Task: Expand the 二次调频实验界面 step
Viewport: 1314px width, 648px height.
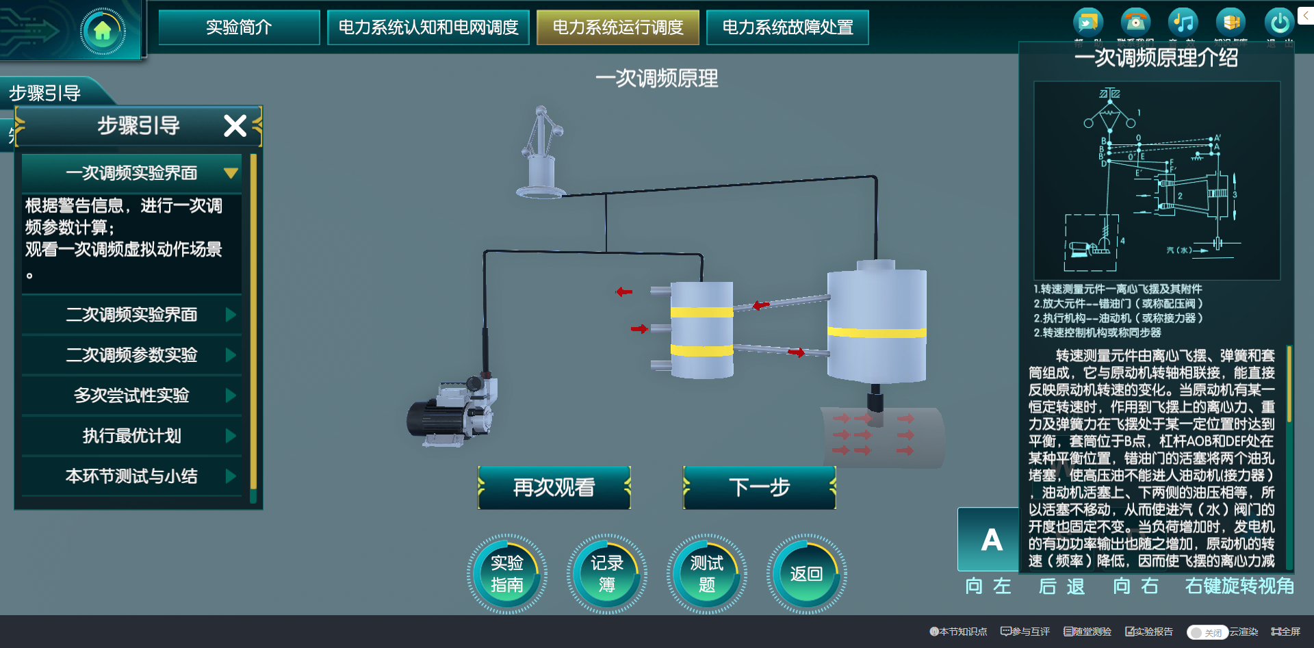Action: click(131, 315)
